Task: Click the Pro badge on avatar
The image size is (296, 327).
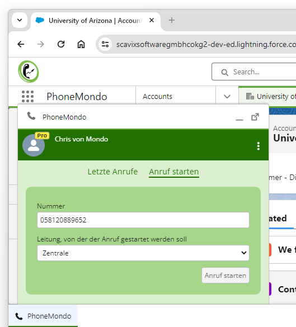Action: pos(42,136)
